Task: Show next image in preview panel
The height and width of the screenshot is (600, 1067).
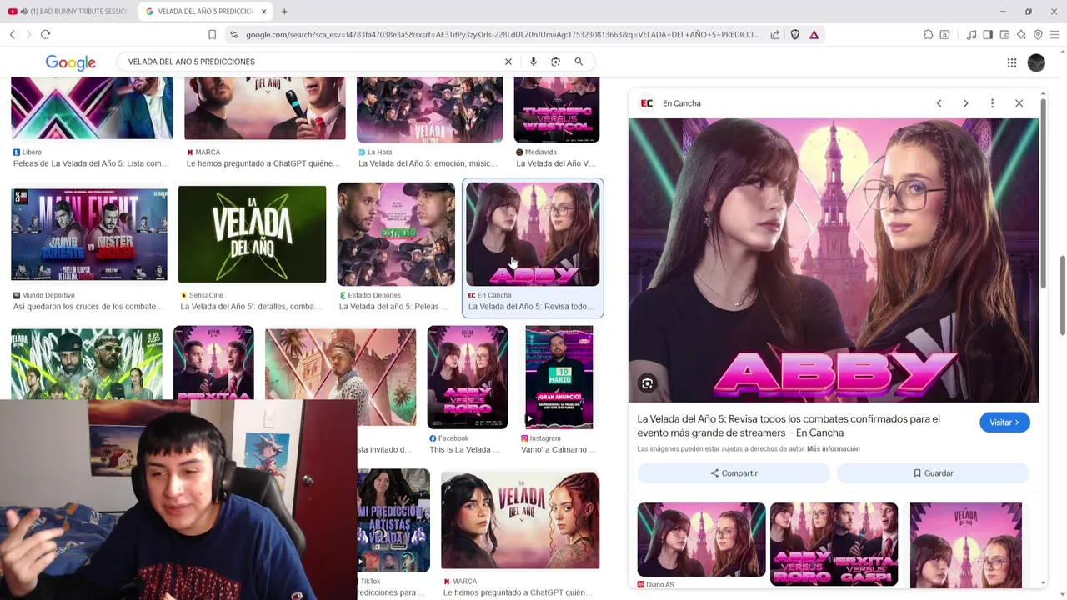Action: pos(965,103)
